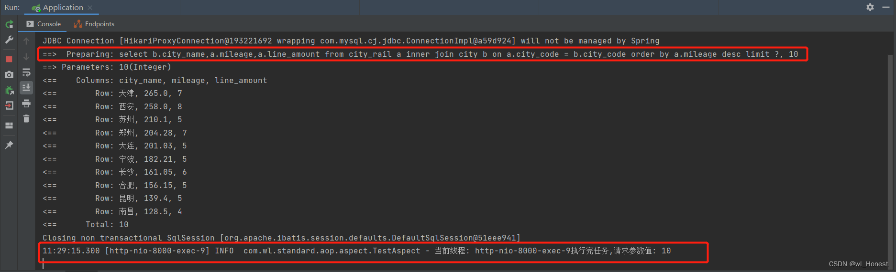The image size is (896, 272).
Task: Switch to the Console tab
Action: click(44, 24)
